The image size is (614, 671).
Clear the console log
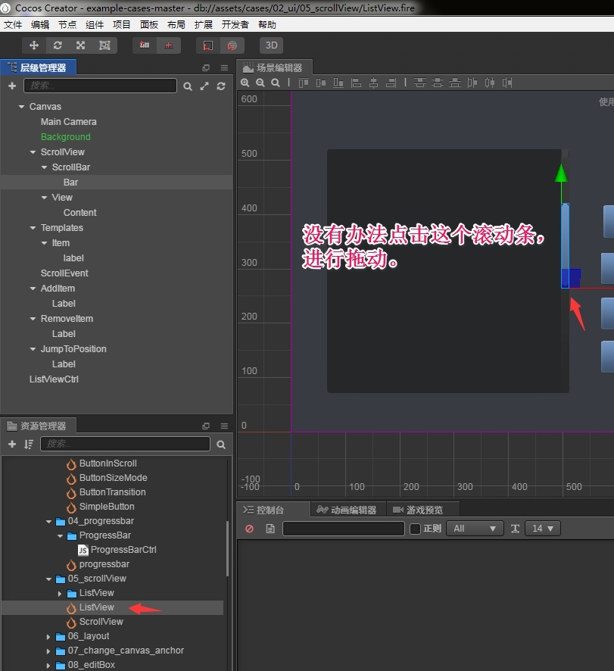click(x=249, y=529)
